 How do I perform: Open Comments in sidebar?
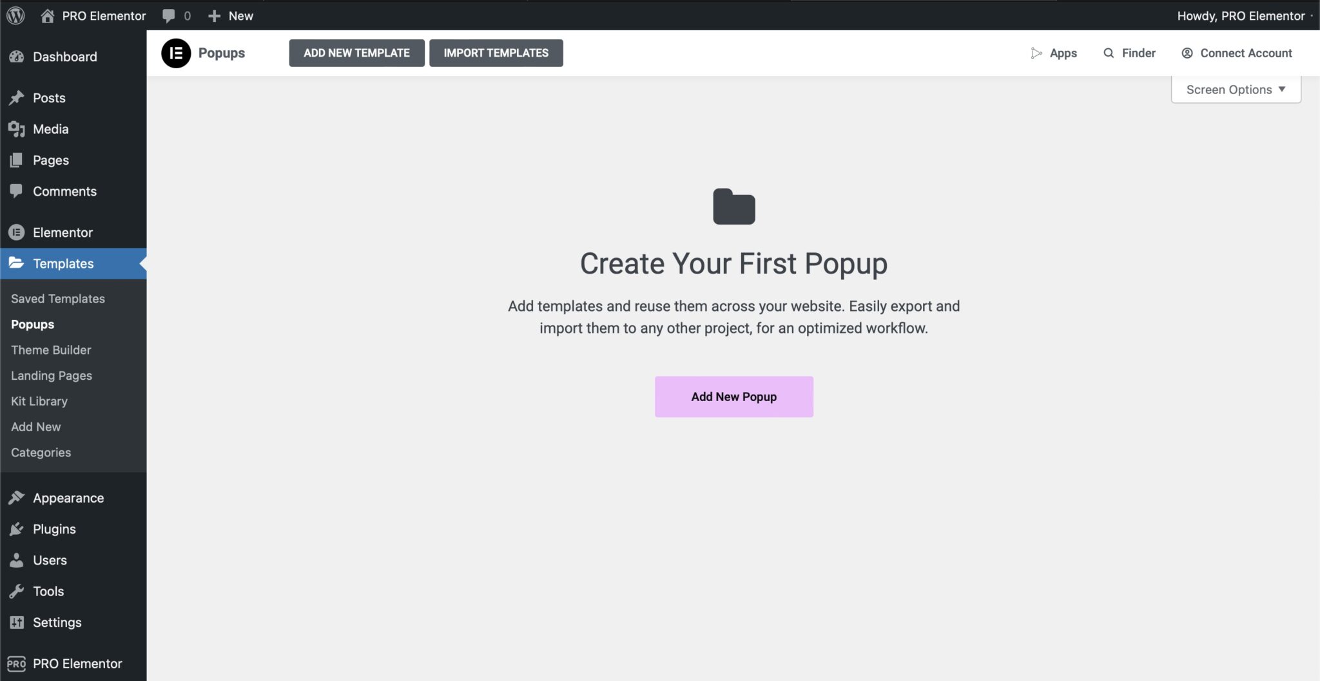[x=73, y=191]
